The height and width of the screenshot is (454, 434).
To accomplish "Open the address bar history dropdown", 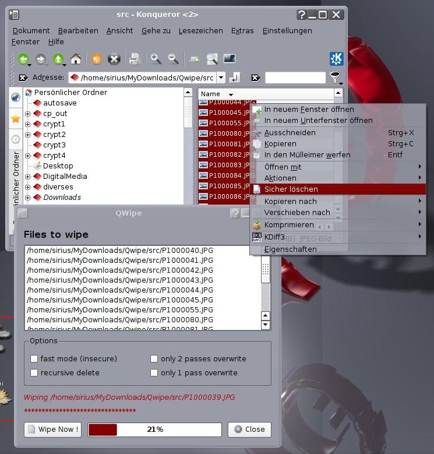I will coord(221,78).
